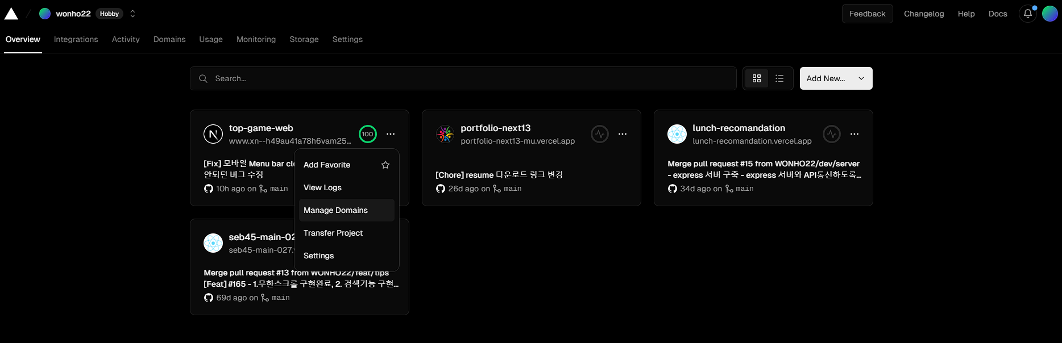
Task: Switch to the Usage tab
Action: pyautogui.click(x=211, y=39)
